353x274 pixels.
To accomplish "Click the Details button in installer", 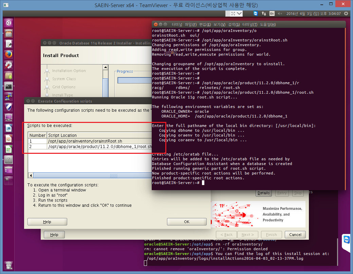I will tap(264, 193).
